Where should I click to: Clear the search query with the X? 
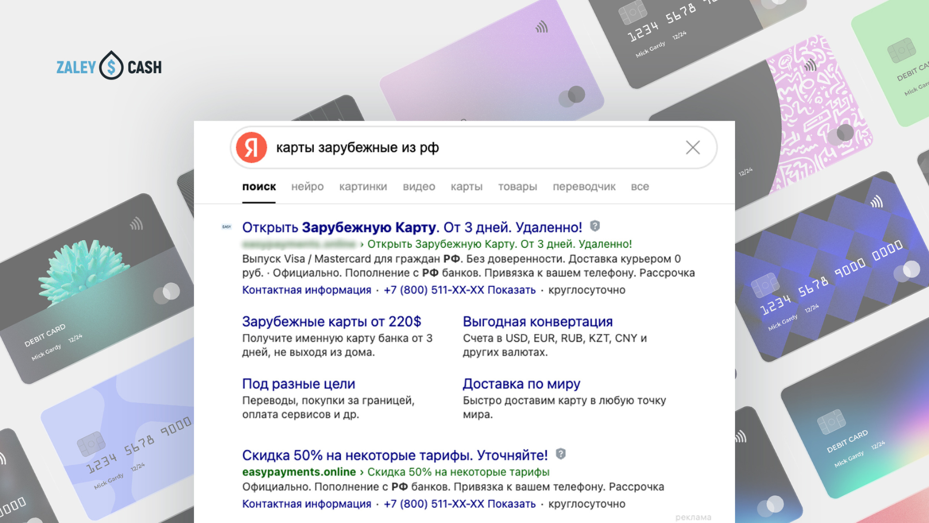[693, 148]
